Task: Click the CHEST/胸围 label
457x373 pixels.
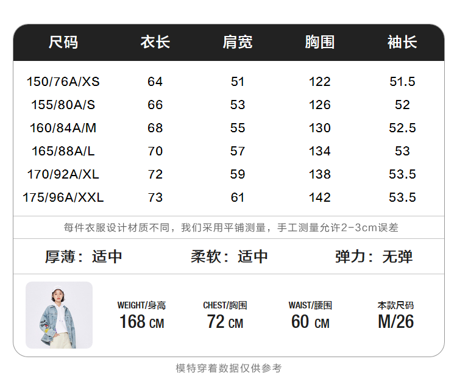Action: tap(225, 305)
